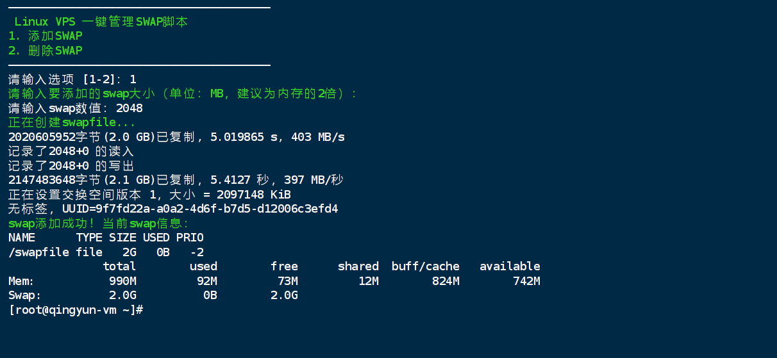
Task: Click the '记录了2048+0 的读入' line
Action: click(71, 151)
